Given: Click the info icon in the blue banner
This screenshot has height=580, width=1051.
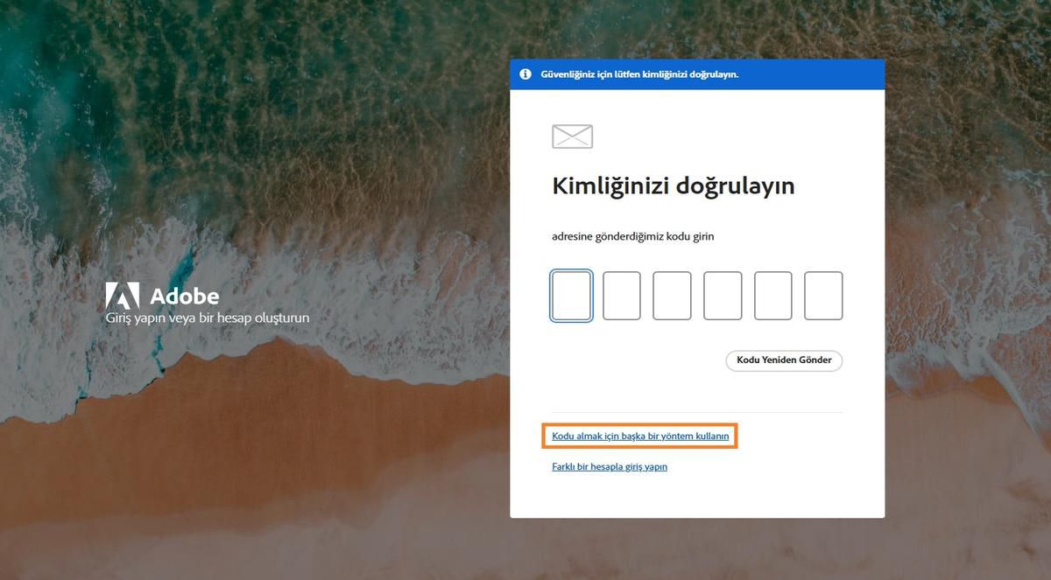Looking at the screenshot, I should 525,73.
